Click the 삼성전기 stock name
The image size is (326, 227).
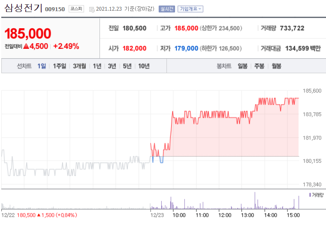(x=23, y=8)
